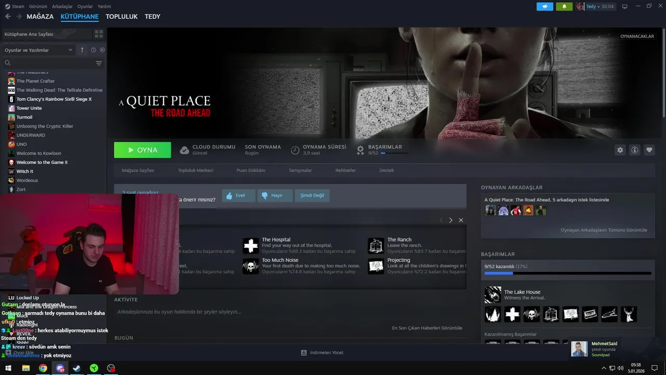Open Oynayan Arkadaşların Tümünü Görüntüle link
The height and width of the screenshot is (375, 666).
click(x=604, y=230)
